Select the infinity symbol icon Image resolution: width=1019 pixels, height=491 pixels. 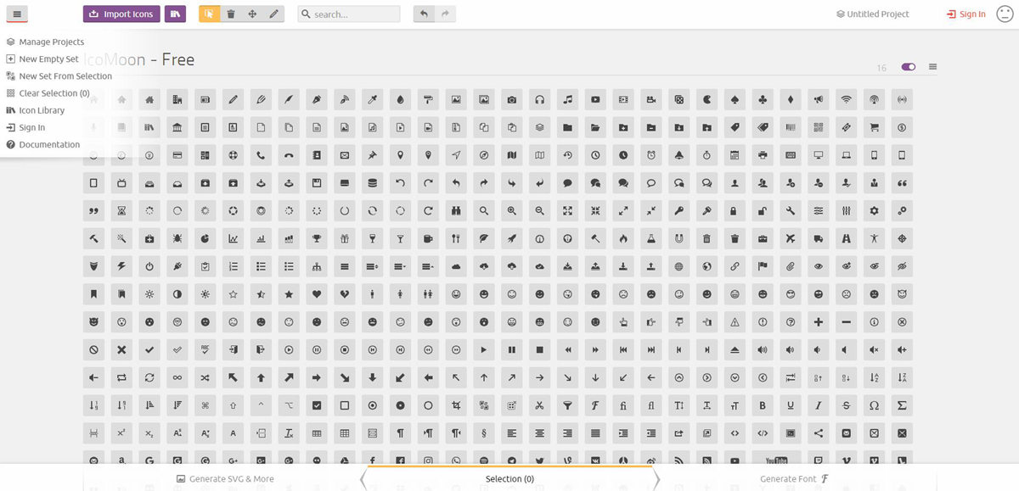click(177, 377)
